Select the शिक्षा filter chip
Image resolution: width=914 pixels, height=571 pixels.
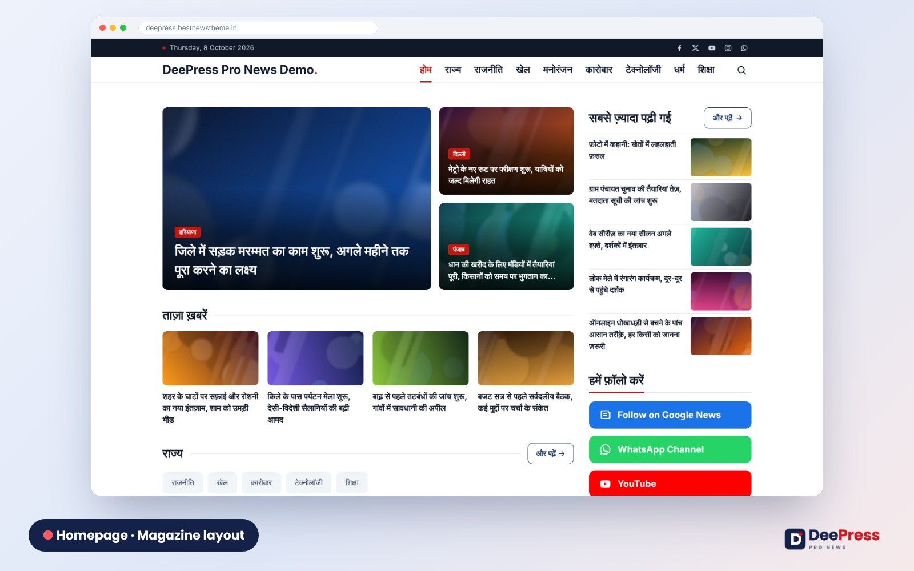click(352, 483)
